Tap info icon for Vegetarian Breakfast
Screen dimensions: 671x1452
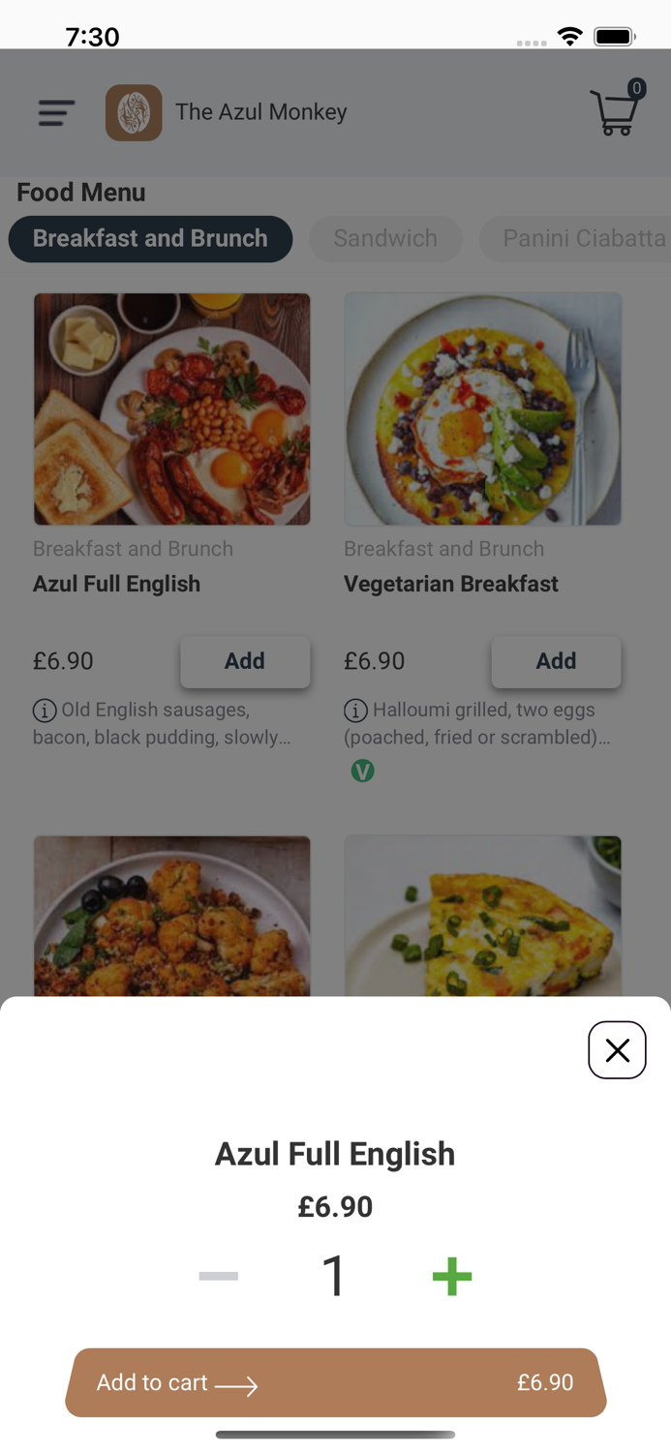(x=355, y=711)
